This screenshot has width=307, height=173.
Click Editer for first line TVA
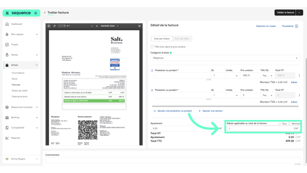294,82
